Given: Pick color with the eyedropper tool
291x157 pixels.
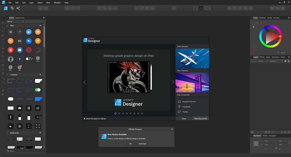Looking at the screenshot, I should click(x=261, y=23).
